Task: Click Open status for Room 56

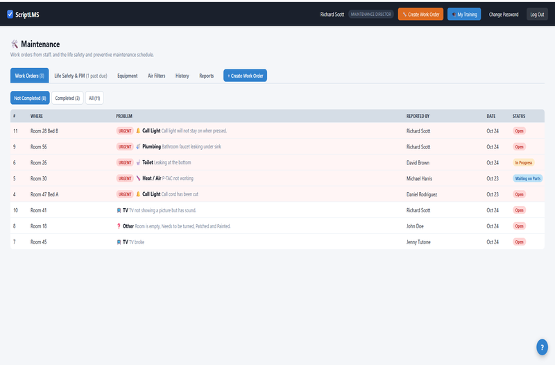Action: (x=519, y=146)
